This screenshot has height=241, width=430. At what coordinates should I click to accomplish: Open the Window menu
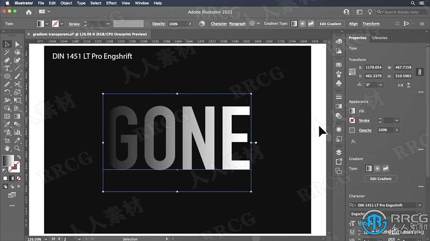[142, 3]
